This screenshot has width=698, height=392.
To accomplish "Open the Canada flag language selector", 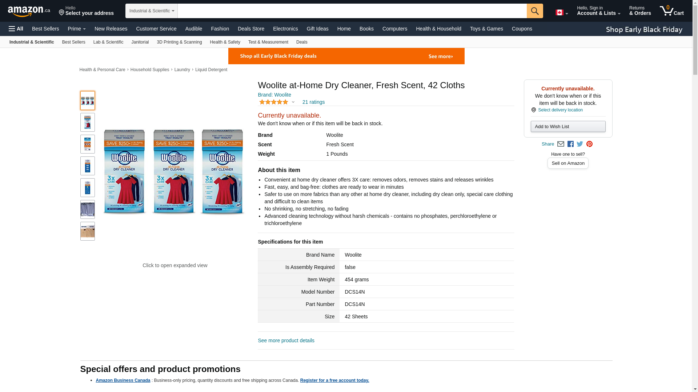I will coord(562,13).
